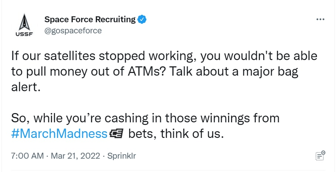Click the 7:00 AM timestamp
Screen dimensions: 336x172
coord(27,156)
